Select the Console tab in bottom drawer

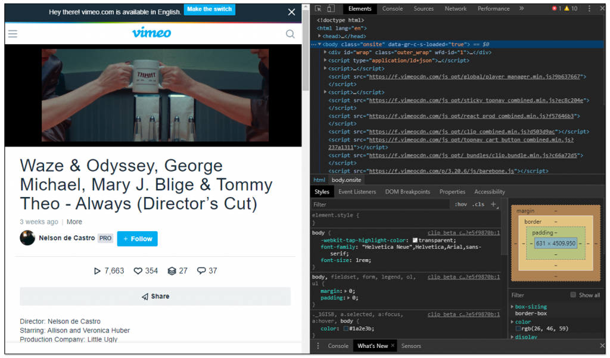pos(338,346)
